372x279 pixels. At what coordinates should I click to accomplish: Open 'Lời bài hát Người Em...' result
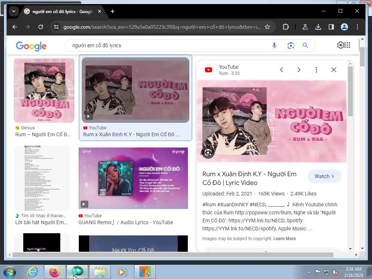coord(41,223)
